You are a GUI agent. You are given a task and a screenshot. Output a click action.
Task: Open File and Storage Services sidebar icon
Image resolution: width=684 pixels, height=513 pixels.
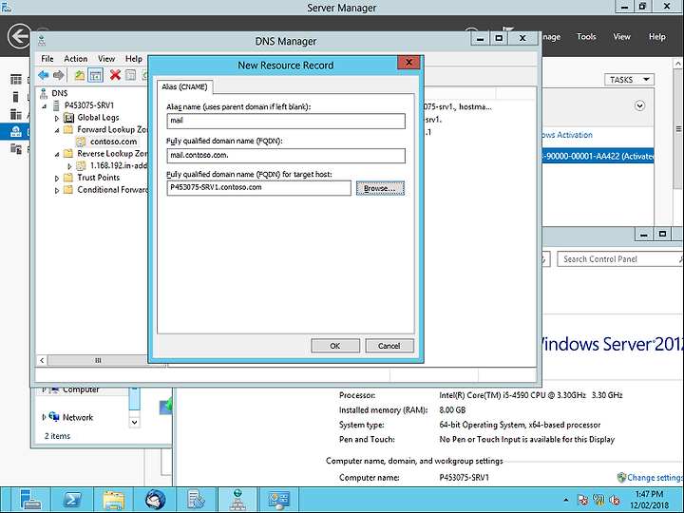(x=16, y=149)
